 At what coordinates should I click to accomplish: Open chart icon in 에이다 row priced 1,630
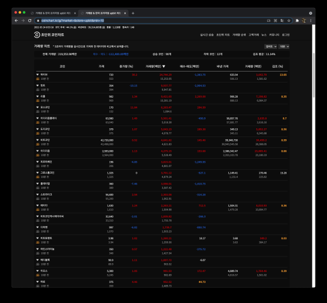38,210
